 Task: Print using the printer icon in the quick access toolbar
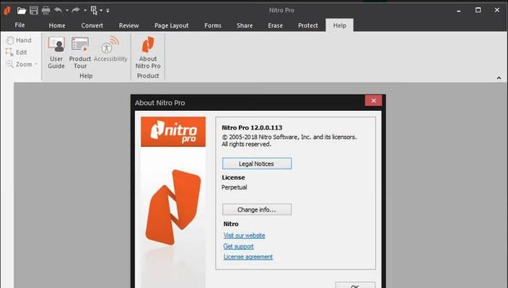pyautogui.click(x=45, y=10)
